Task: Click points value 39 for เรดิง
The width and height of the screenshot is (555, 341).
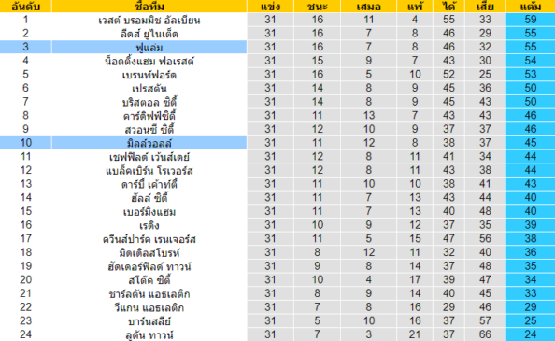Action: (x=531, y=225)
